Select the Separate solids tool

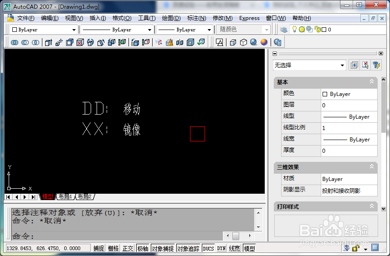(x=180, y=42)
